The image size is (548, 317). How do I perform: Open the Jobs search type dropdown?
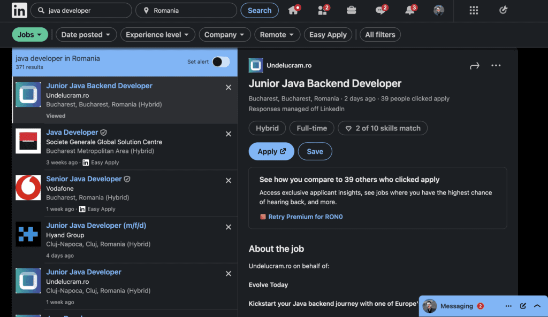(x=30, y=35)
